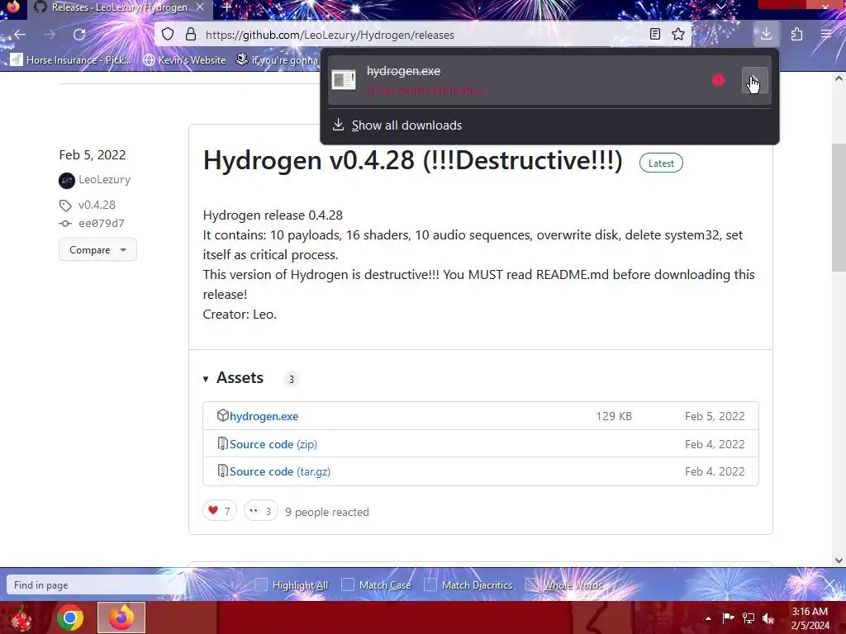Enable Highlight All checkbox
The width and height of the screenshot is (846, 634).
tap(261, 584)
